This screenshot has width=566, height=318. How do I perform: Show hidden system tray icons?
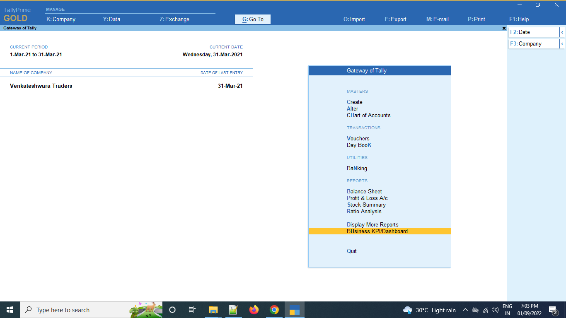point(465,310)
